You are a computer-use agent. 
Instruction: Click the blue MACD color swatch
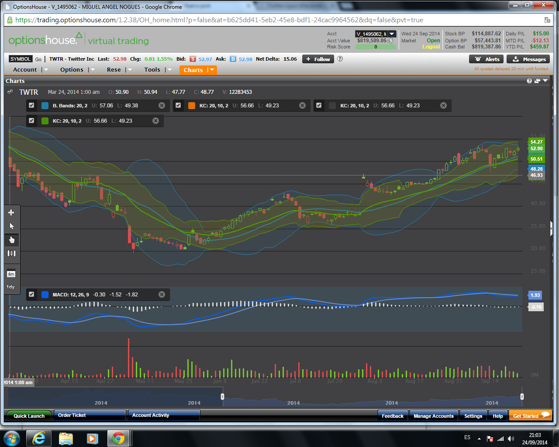click(45, 295)
